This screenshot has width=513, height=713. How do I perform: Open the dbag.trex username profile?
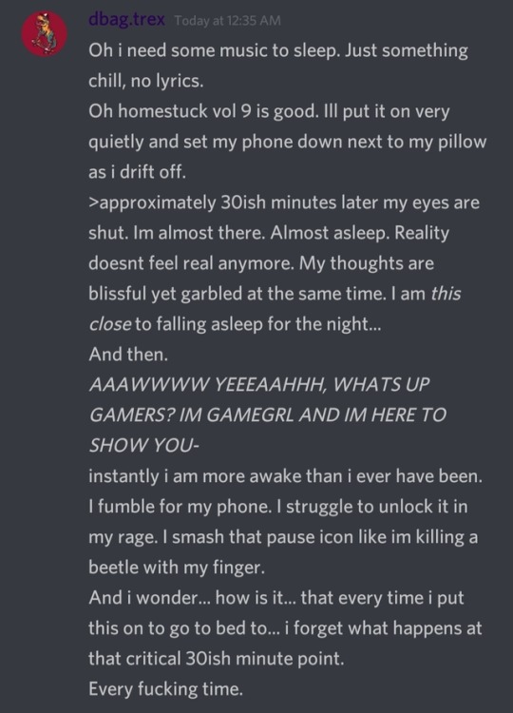126,20
